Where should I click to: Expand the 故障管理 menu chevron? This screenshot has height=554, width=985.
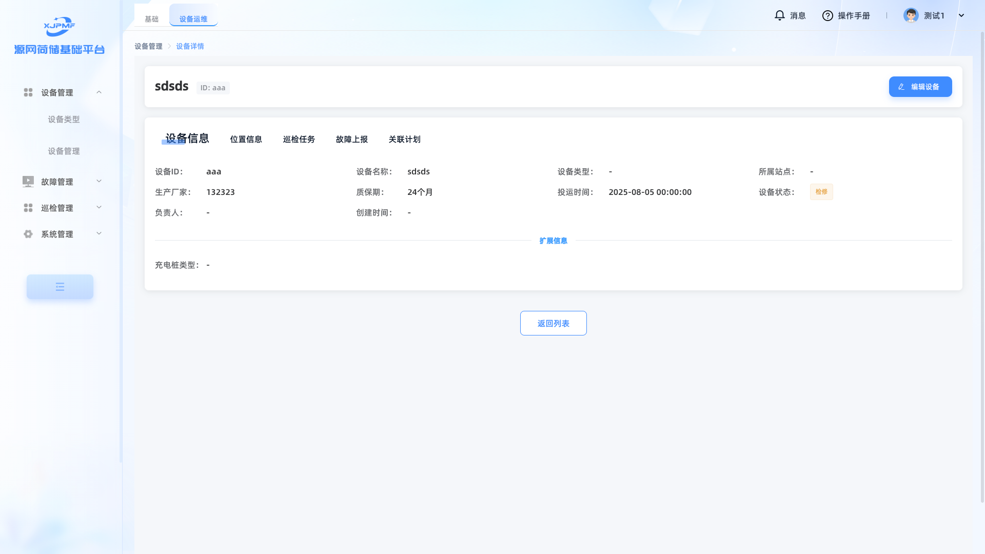pos(99,181)
